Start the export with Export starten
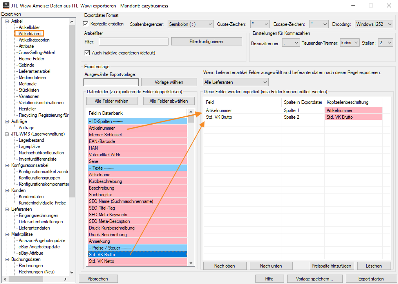This screenshot has height=284, width=398. (371, 279)
